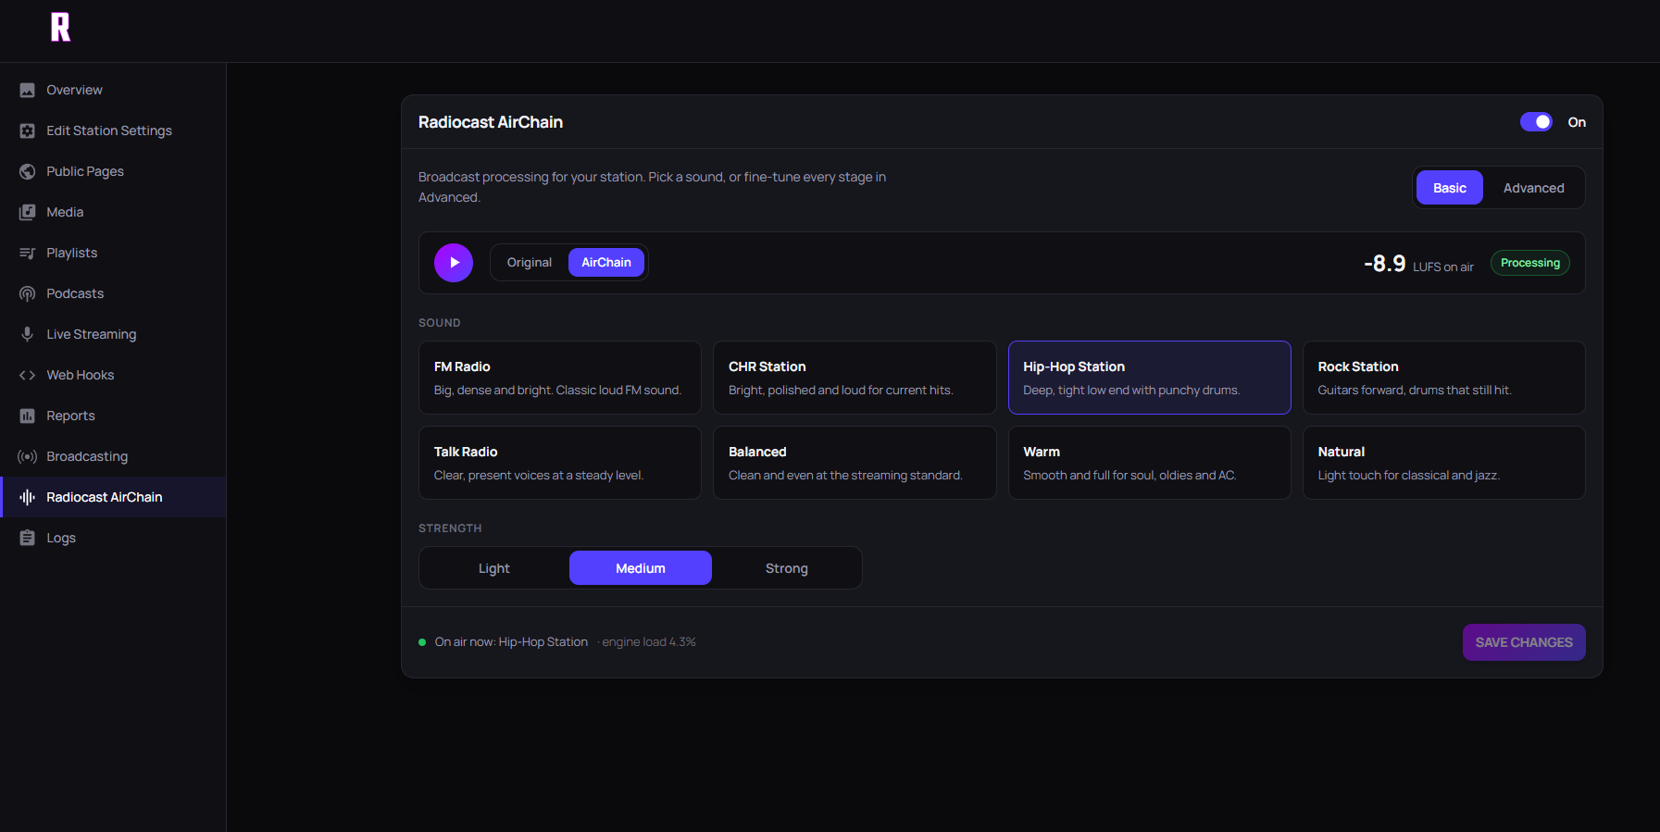Click the green on-air status dot
This screenshot has height=832, width=1660.
pos(422,642)
